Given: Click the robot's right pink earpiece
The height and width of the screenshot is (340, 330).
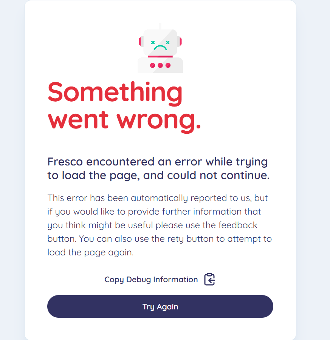Looking at the screenshot, I should 180,42.
